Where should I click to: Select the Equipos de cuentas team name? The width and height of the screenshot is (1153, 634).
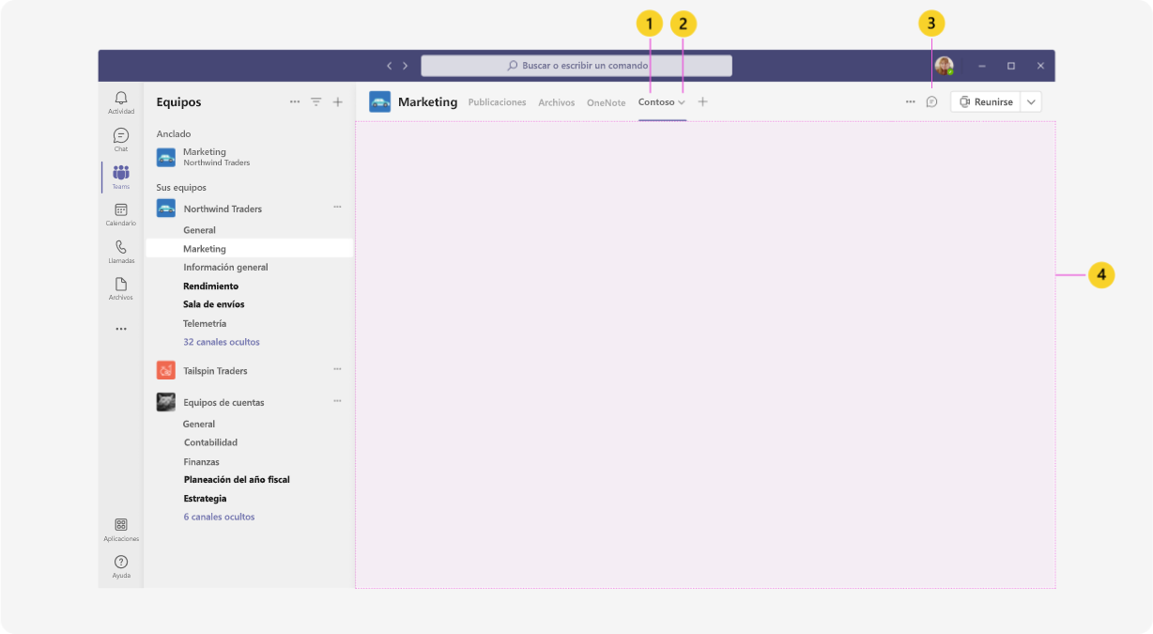coord(223,403)
